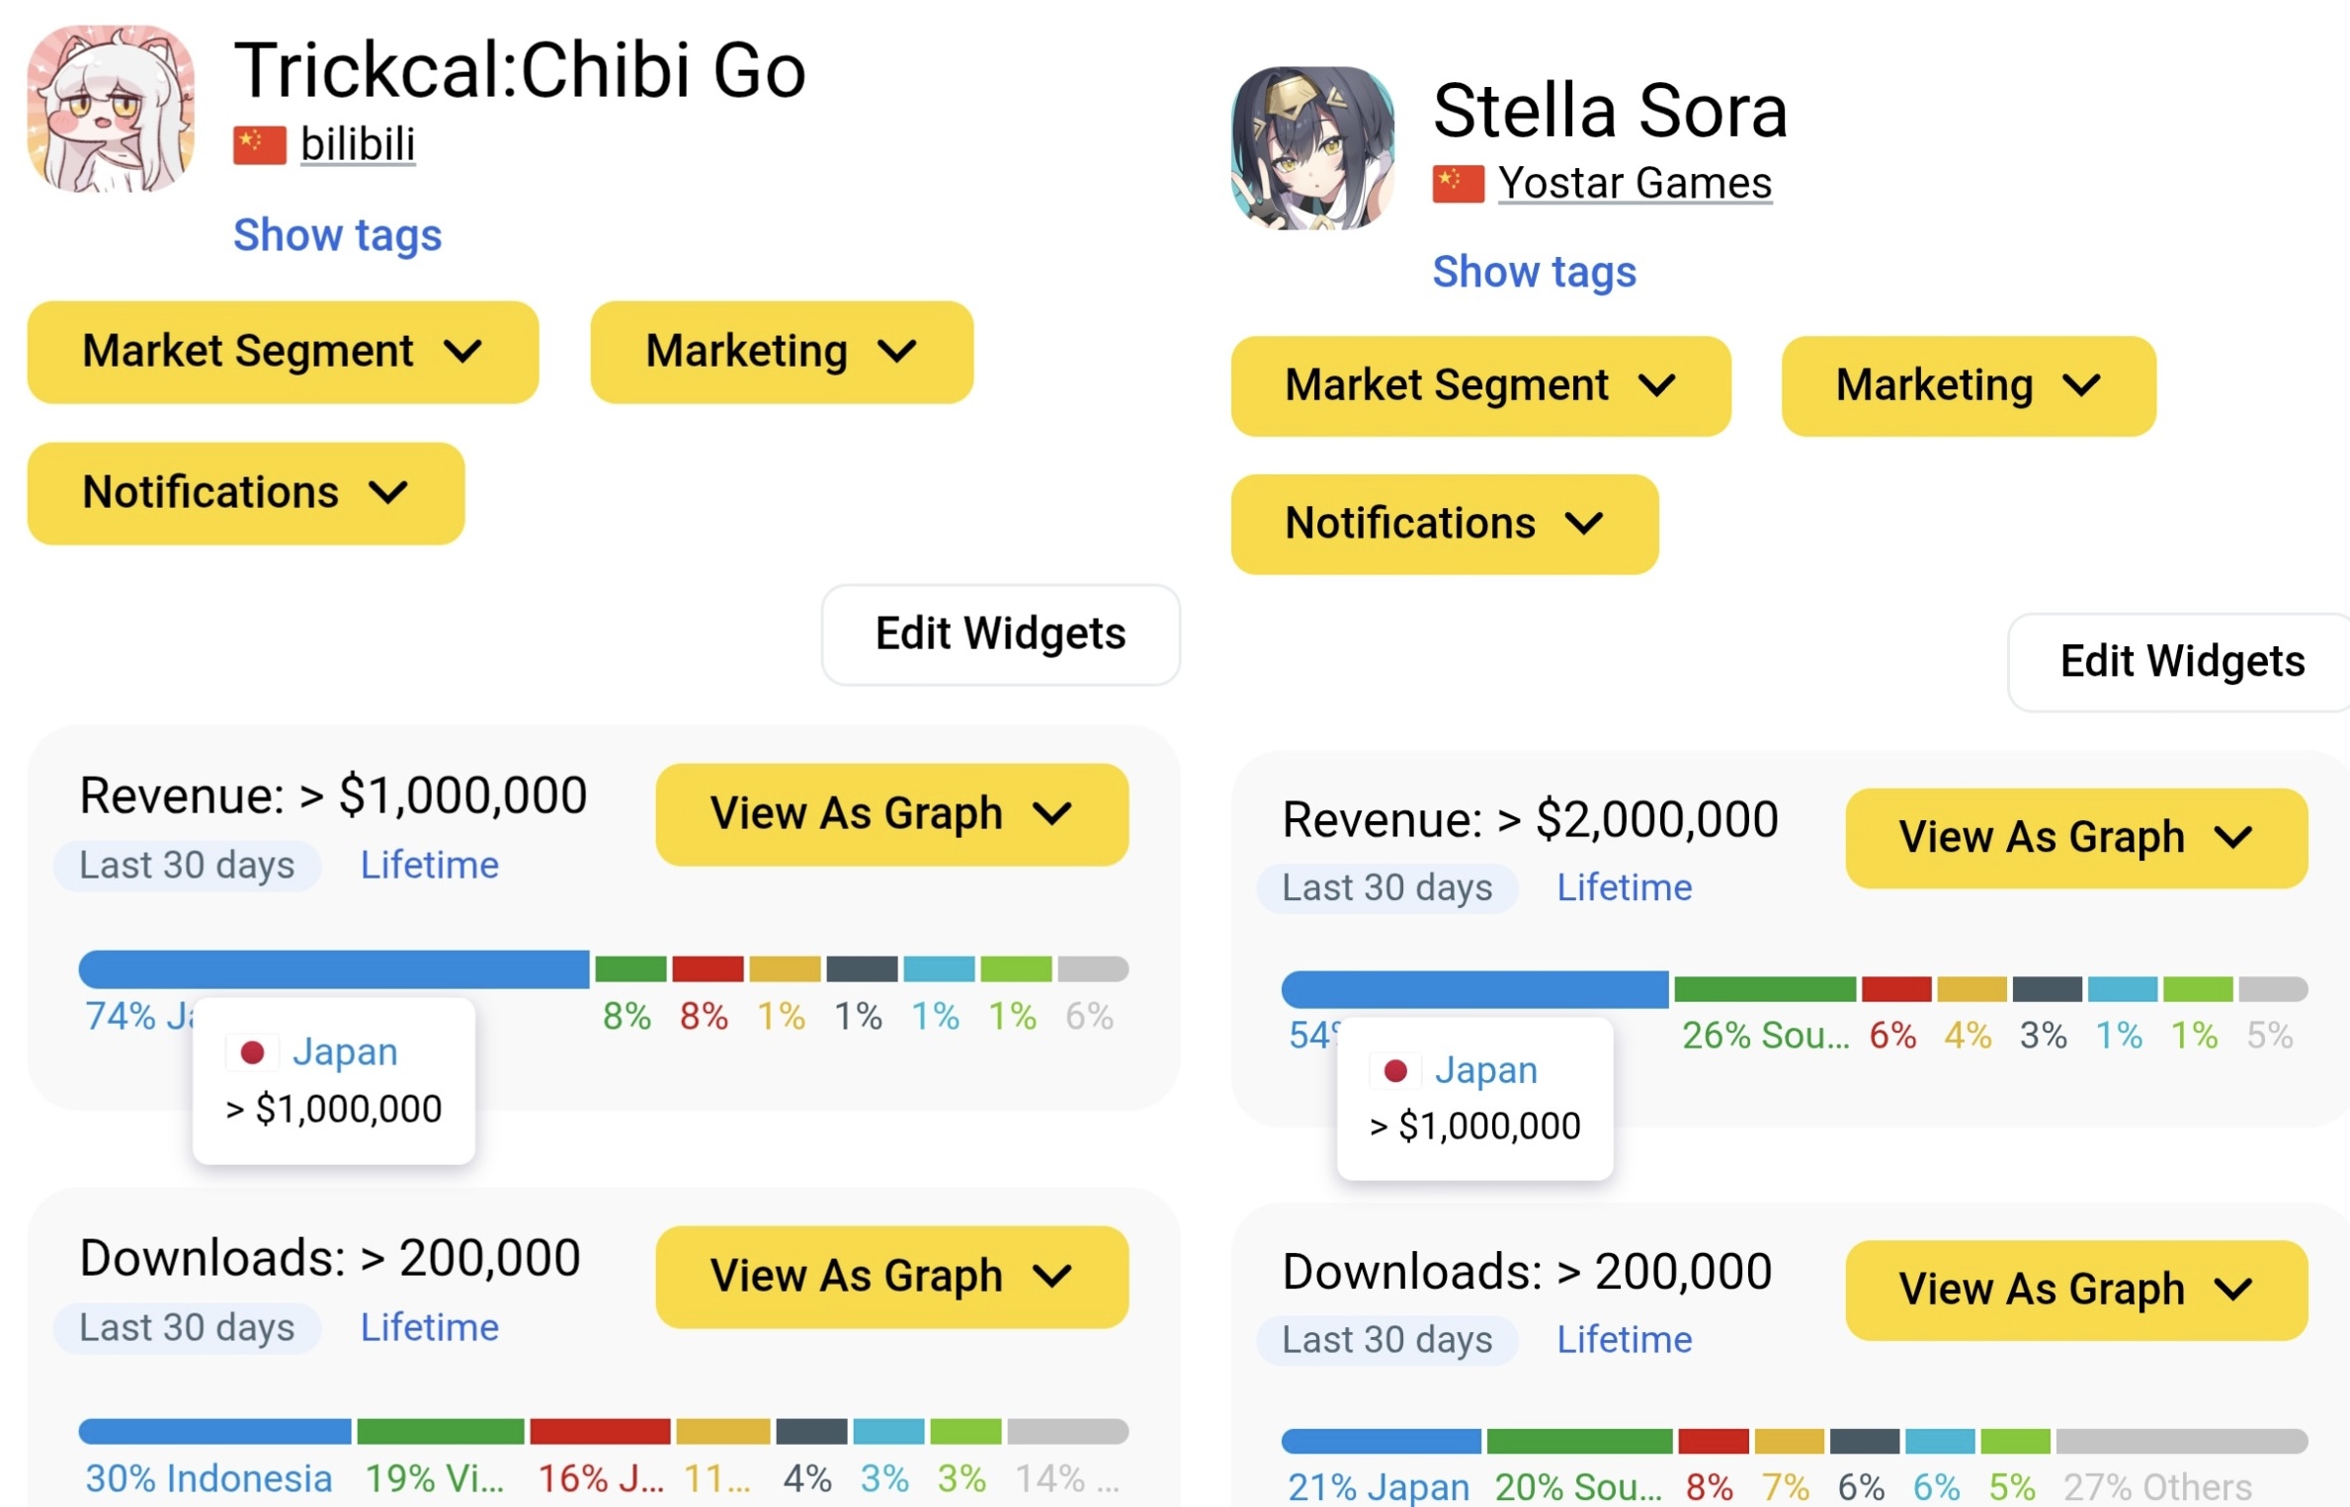Viewport: 2350px width, 1507px height.
Task: Select Last 30 days for Stella Sora revenue
Action: [1386, 888]
